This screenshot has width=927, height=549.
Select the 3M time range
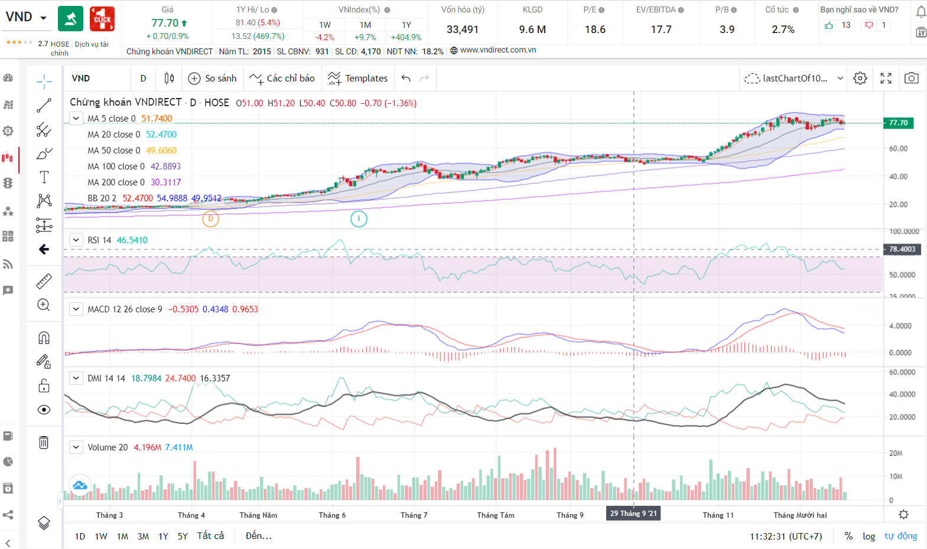pyautogui.click(x=143, y=536)
